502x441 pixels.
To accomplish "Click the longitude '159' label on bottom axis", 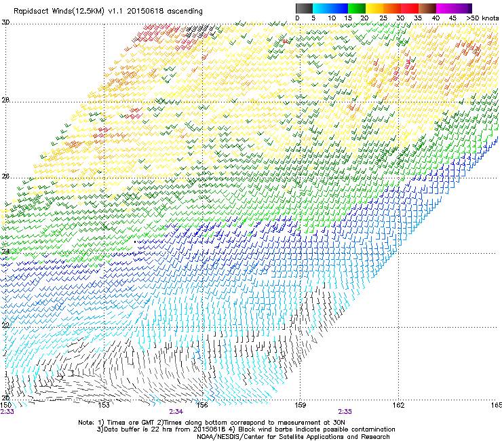I will tap(300, 405).
